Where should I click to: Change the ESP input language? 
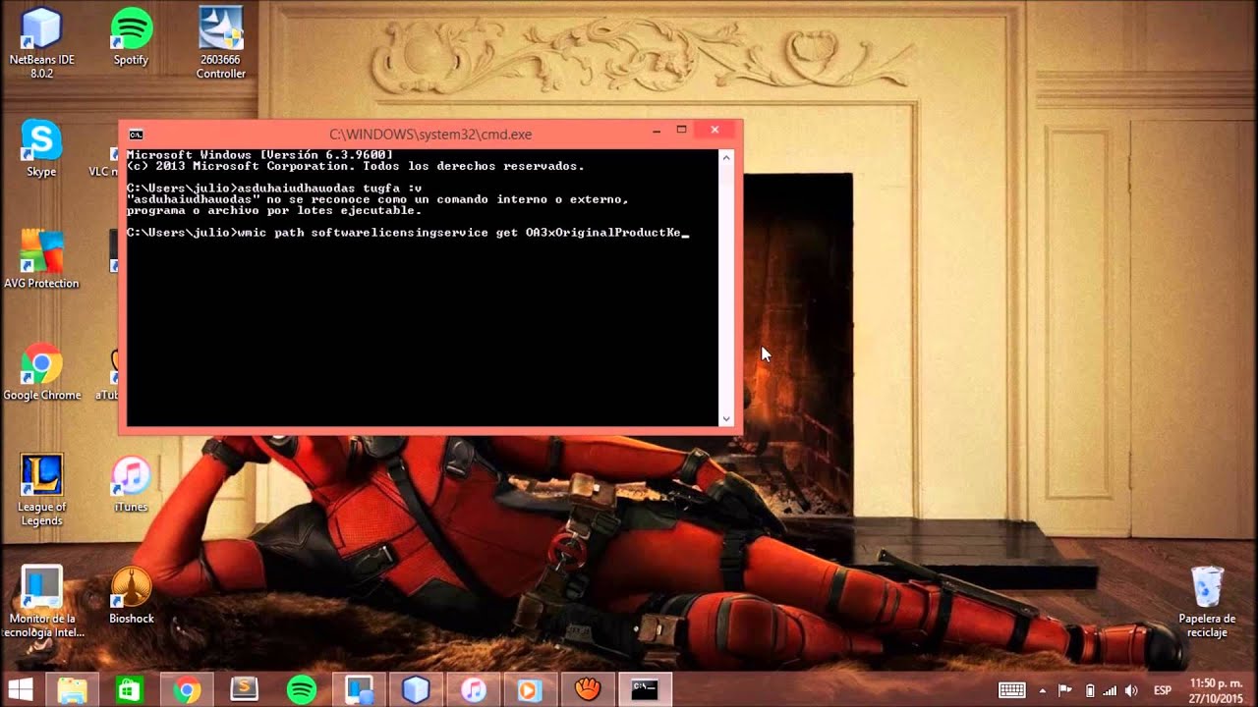tap(1162, 690)
